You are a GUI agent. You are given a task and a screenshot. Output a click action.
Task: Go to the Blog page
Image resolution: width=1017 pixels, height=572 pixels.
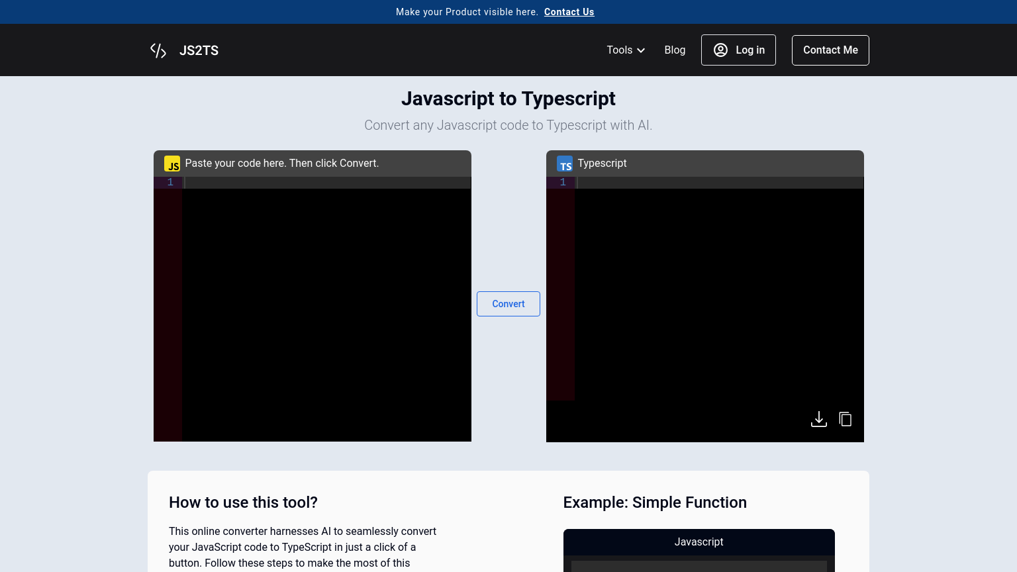(675, 50)
